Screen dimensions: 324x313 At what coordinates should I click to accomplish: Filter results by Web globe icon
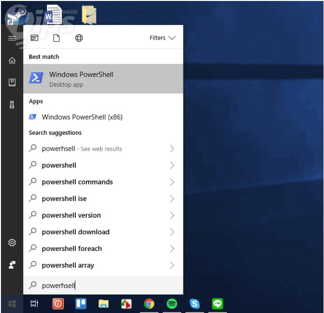79,38
